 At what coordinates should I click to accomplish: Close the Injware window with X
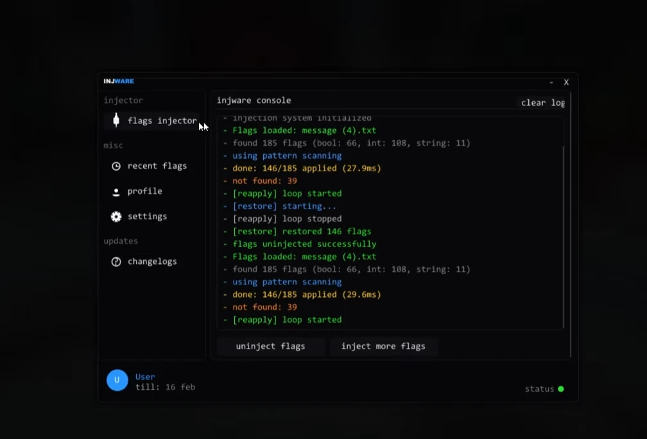(567, 83)
